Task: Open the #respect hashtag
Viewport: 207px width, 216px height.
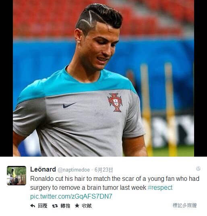Action: (160, 188)
